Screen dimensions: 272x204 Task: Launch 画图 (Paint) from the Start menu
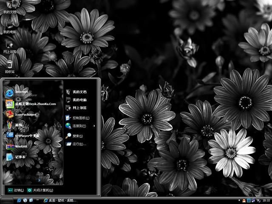pyautogui.click(x=17, y=125)
